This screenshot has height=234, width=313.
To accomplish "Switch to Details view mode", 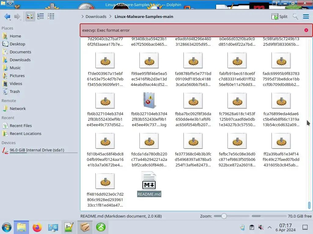I will pos(51,16).
